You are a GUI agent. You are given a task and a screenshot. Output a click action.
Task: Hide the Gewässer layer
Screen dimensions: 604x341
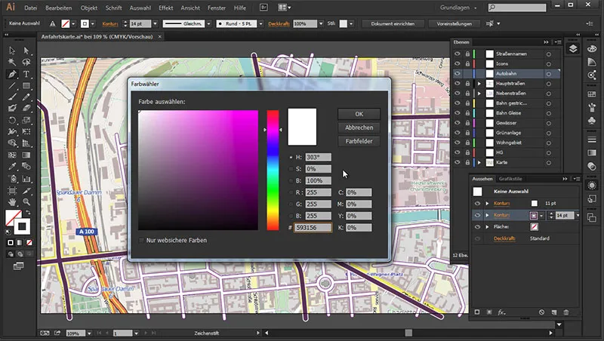[x=458, y=123]
